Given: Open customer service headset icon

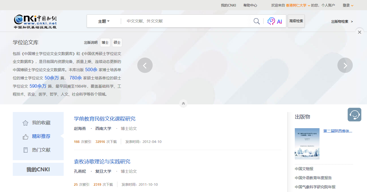Looking at the screenshot, I should (354, 115).
